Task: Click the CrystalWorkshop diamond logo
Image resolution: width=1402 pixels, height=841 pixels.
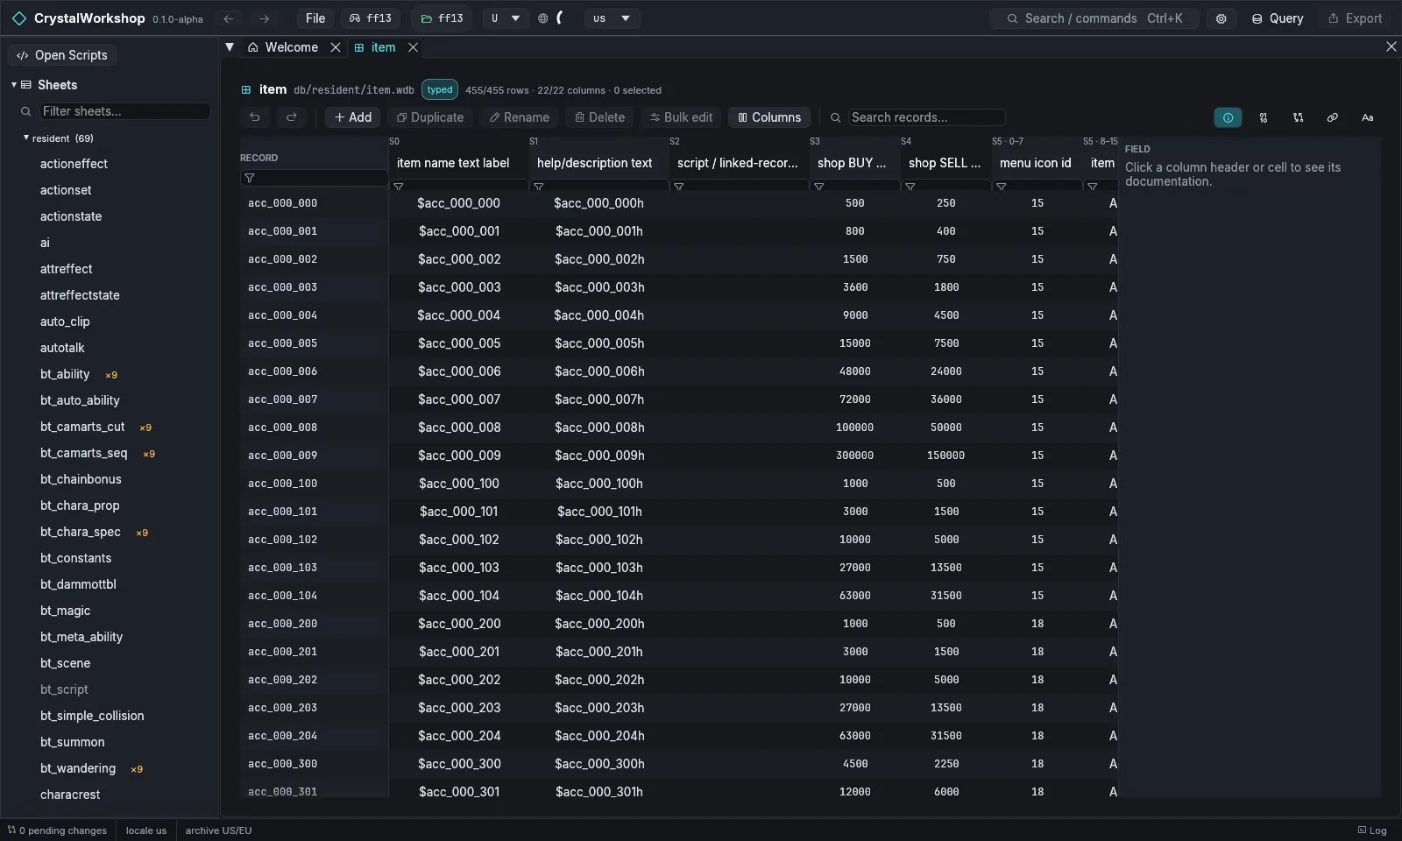Action: (x=19, y=18)
